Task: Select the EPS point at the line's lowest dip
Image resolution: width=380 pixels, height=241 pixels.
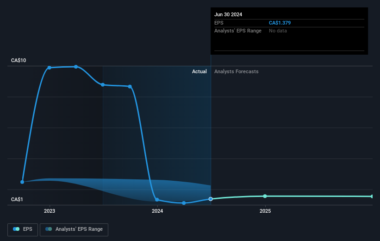Action: pos(184,203)
